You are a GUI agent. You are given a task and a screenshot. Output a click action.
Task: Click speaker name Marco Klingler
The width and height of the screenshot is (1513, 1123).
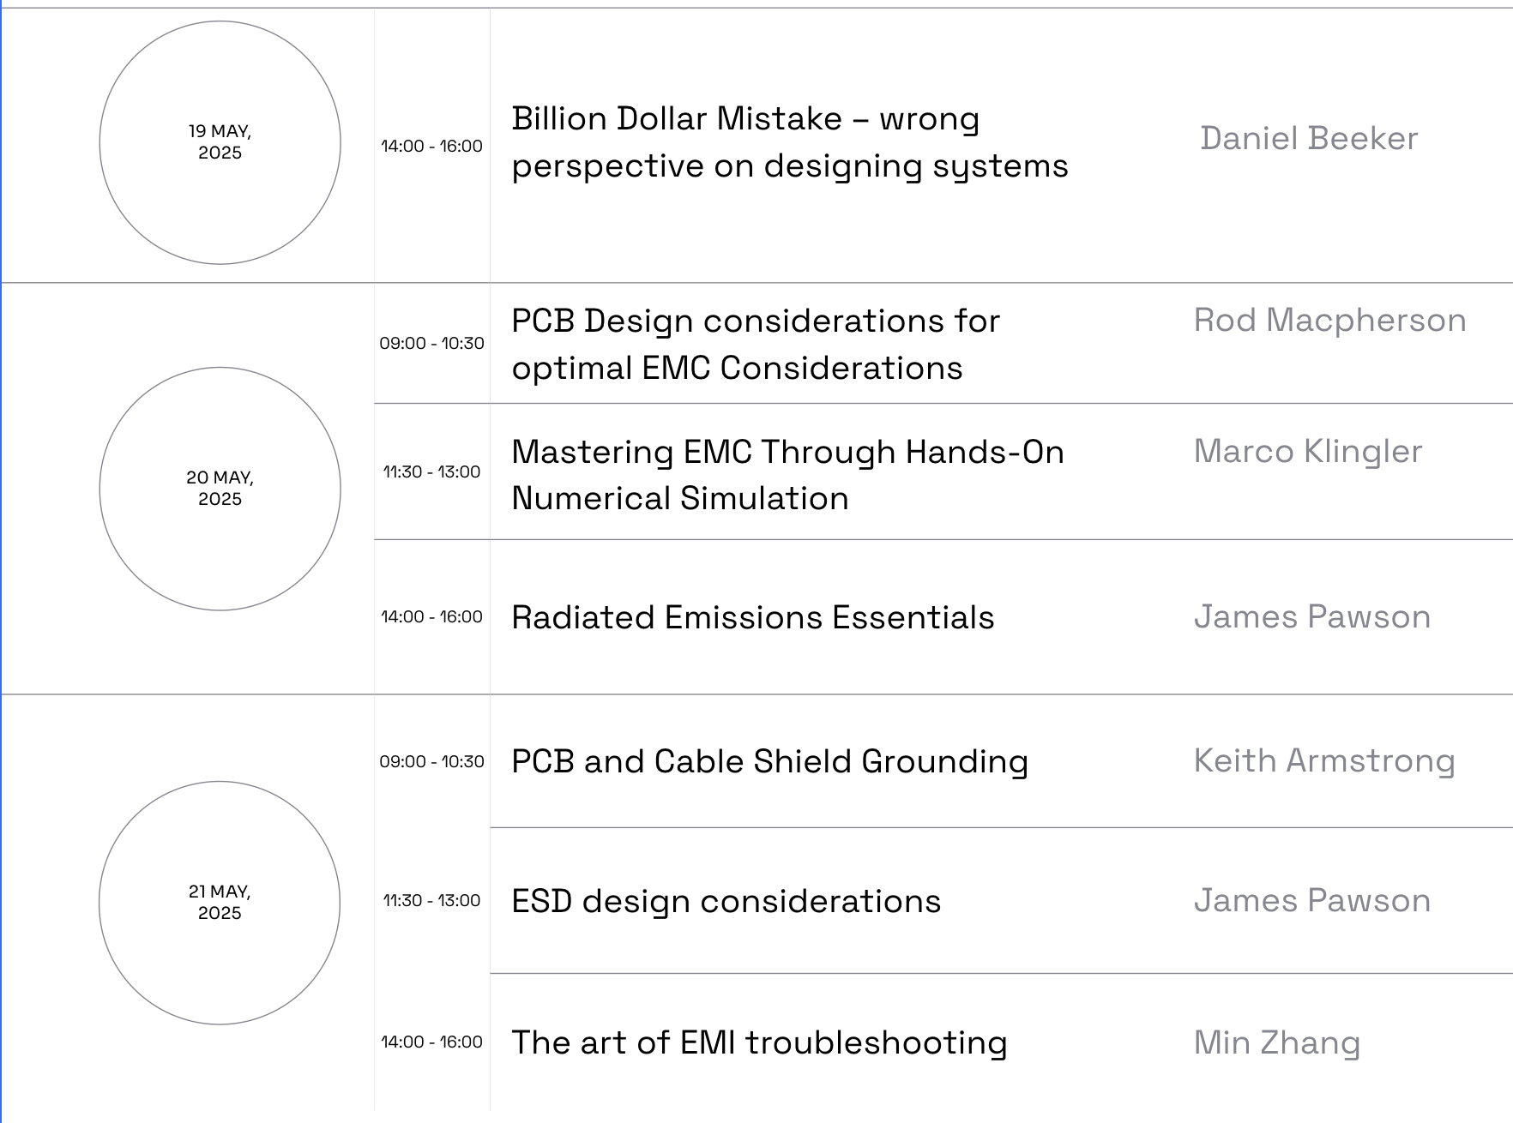pyautogui.click(x=1308, y=452)
